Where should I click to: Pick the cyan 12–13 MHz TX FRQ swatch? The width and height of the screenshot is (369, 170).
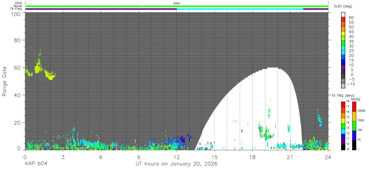tap(343, 131)
